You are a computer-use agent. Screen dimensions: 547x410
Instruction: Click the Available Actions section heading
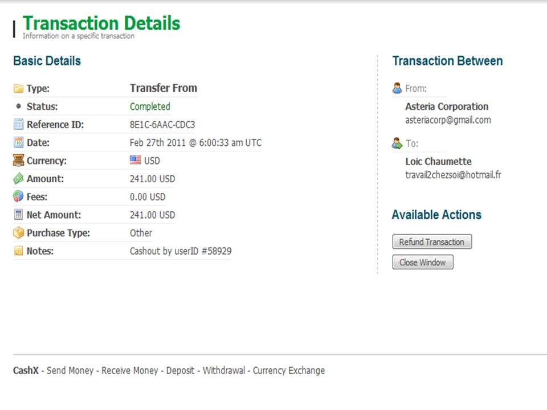437,215
